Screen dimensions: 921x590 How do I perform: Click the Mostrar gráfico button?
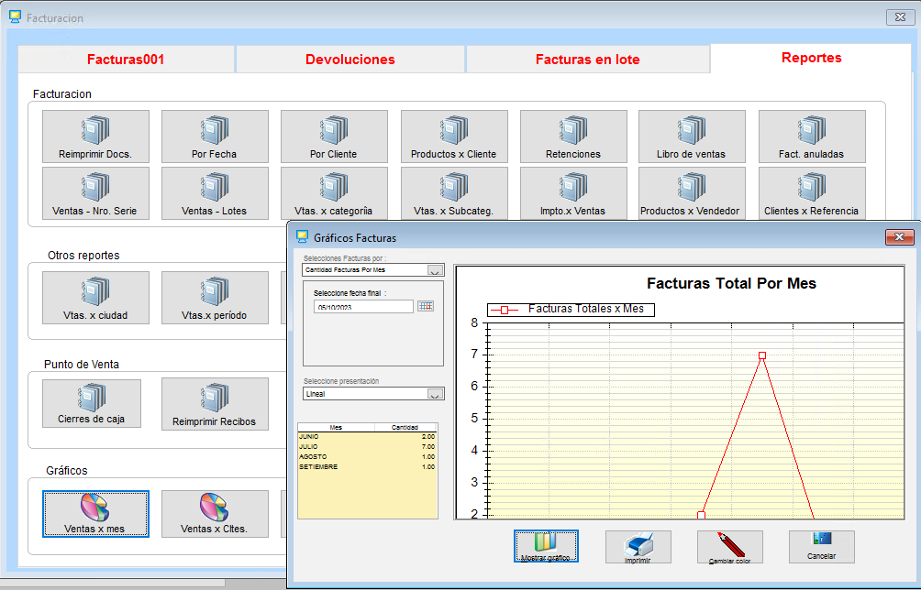[546, 547]
